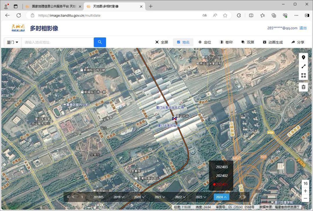
Task: Jump to last timeline page double-right arrows
Action: 244,197
